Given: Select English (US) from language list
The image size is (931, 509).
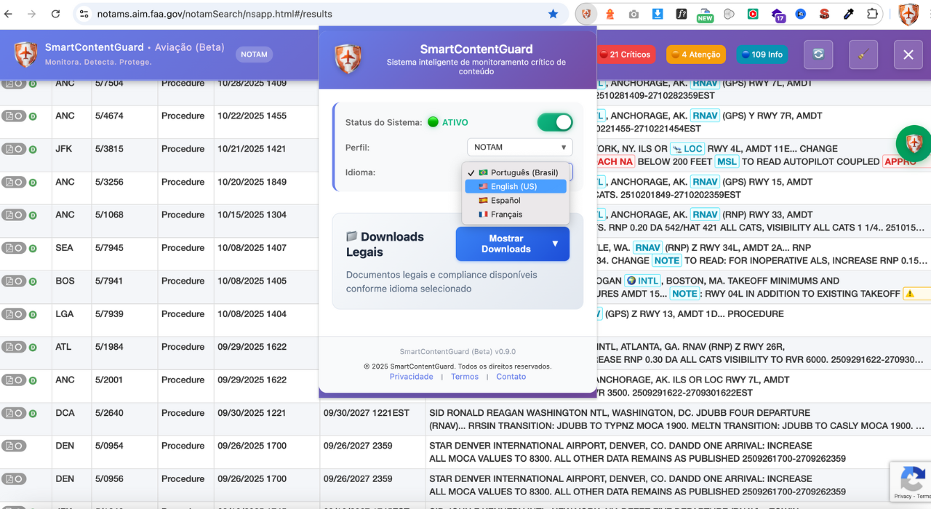Looking at the screenshot, I should 514,187.
